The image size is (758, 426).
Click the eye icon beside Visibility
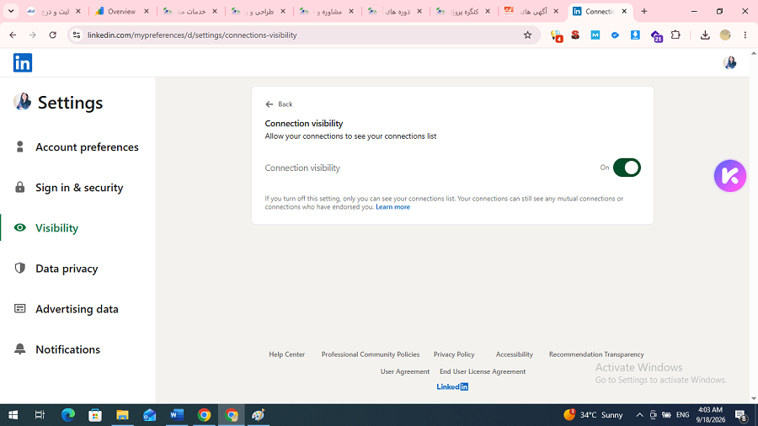click(20, 227)
